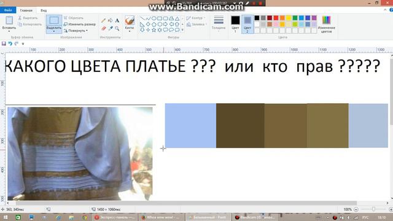Open the quick access toolbar customize arrow
This screenshot has width=393, height=221.
pyautogui.click(x=23, y=44)
